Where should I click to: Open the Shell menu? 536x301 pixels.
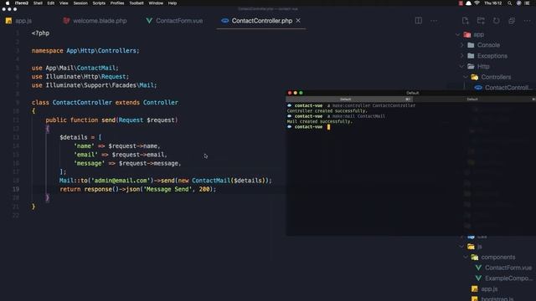(38, 3)
